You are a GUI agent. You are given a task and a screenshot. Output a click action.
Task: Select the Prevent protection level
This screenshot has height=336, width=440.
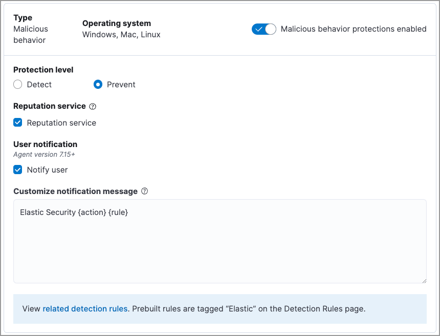[98, 84]
